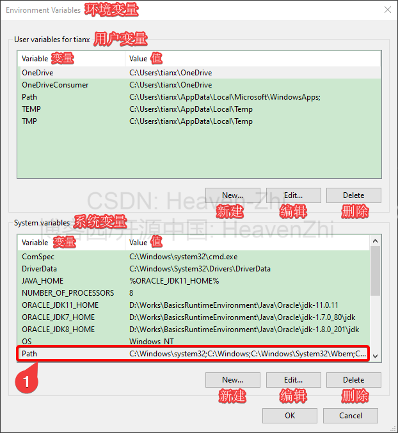This screenshot has width=398, height=433.
Task: Click processors value 8 cell
Action: point(131,293)
